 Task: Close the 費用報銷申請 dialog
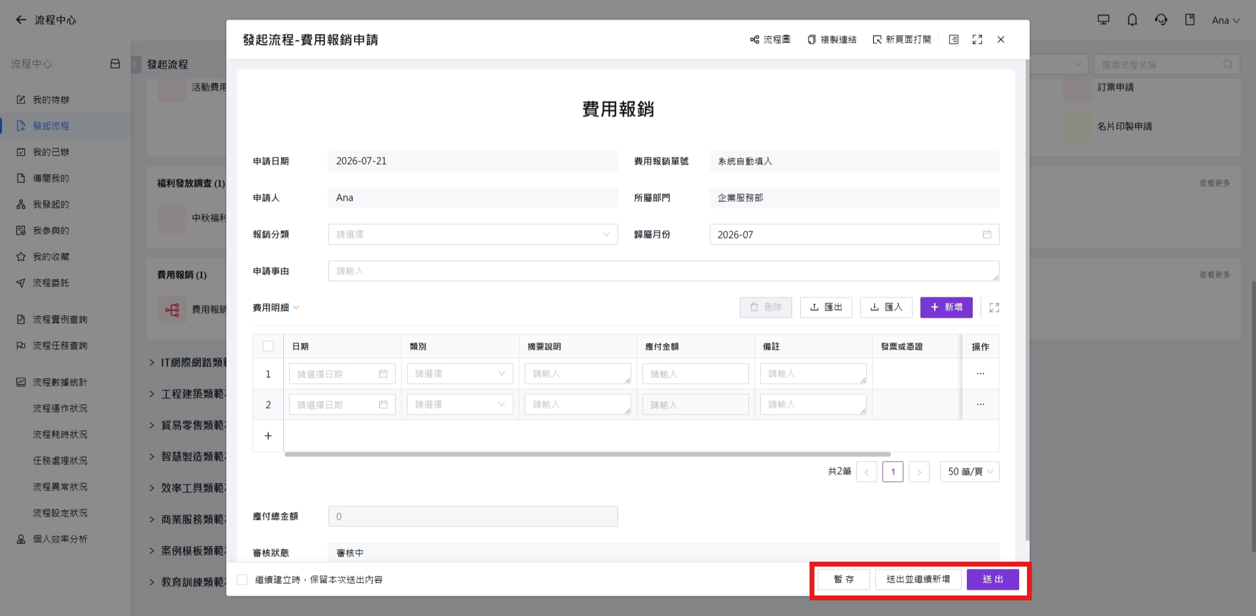point(1001,40)
